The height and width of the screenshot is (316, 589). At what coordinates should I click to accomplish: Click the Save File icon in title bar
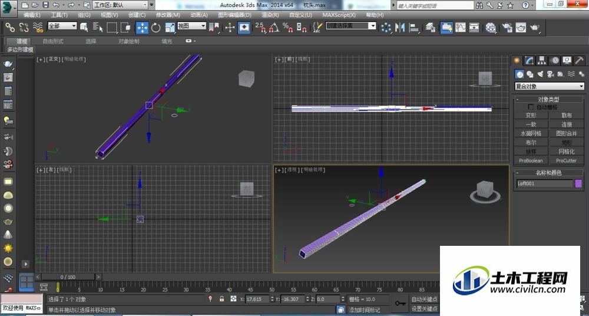[x=45, y=5]
